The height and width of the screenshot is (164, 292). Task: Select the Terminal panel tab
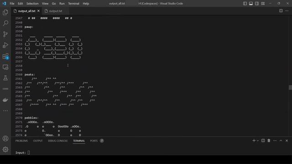[x=79, y=141]
